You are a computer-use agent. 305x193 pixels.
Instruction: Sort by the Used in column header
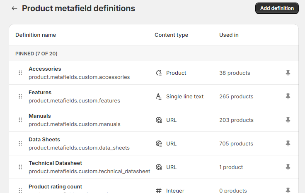coord(229,35)
